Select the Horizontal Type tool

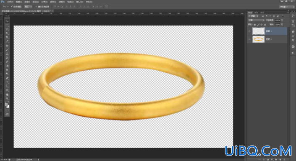7,82
